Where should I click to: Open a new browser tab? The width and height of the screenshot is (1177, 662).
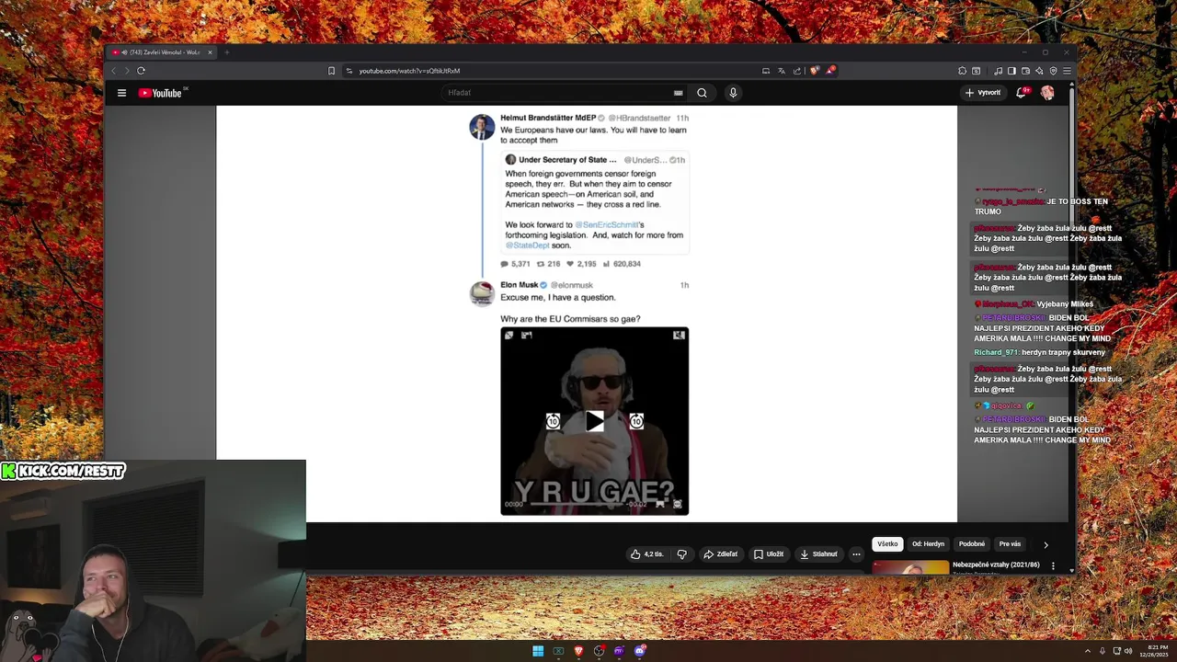pyautogui.click(x=226, y=52)
